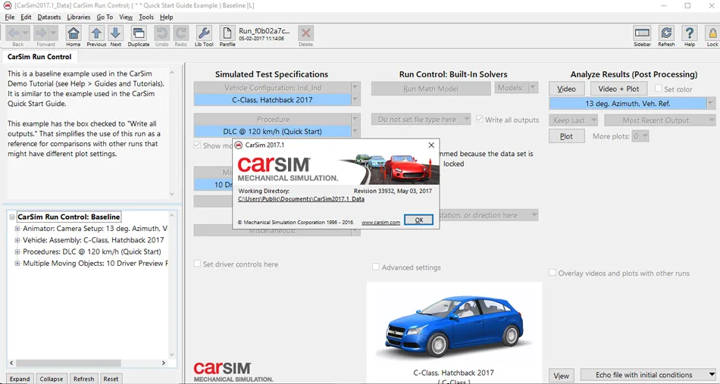Check 'Overlay videos and plots with other runs'
Viewport: 720px width, 384px height.
click(x=553, y=273)
